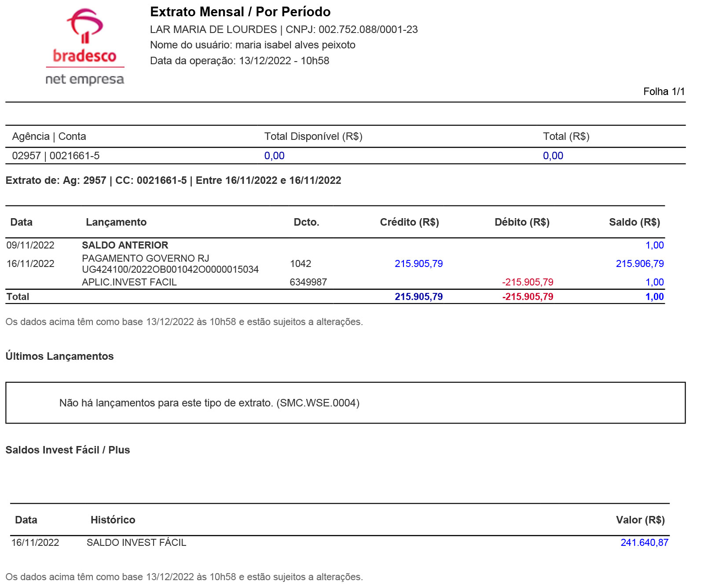Click the 0,00 value under Total Disponível
704x585 pixels.
[274, 156]
